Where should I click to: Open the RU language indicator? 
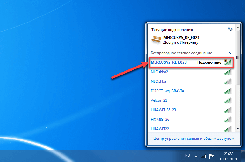pos(187,156)
